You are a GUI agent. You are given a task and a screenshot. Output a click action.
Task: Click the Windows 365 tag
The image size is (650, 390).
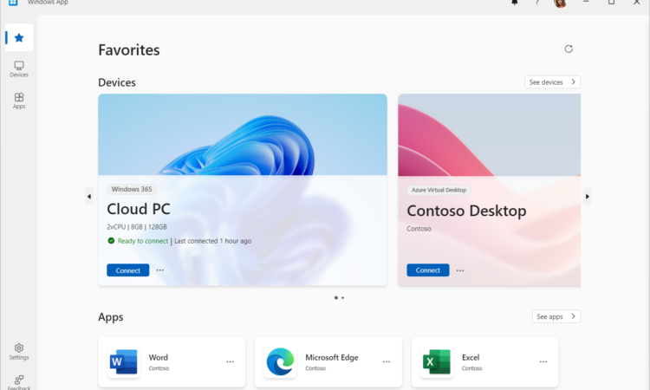tap(132, 189)
